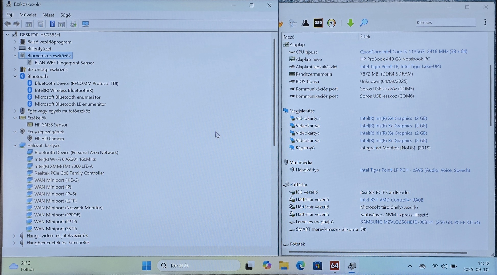Select HP HD Camera
The image size is (497, 275).
point(49,139)
